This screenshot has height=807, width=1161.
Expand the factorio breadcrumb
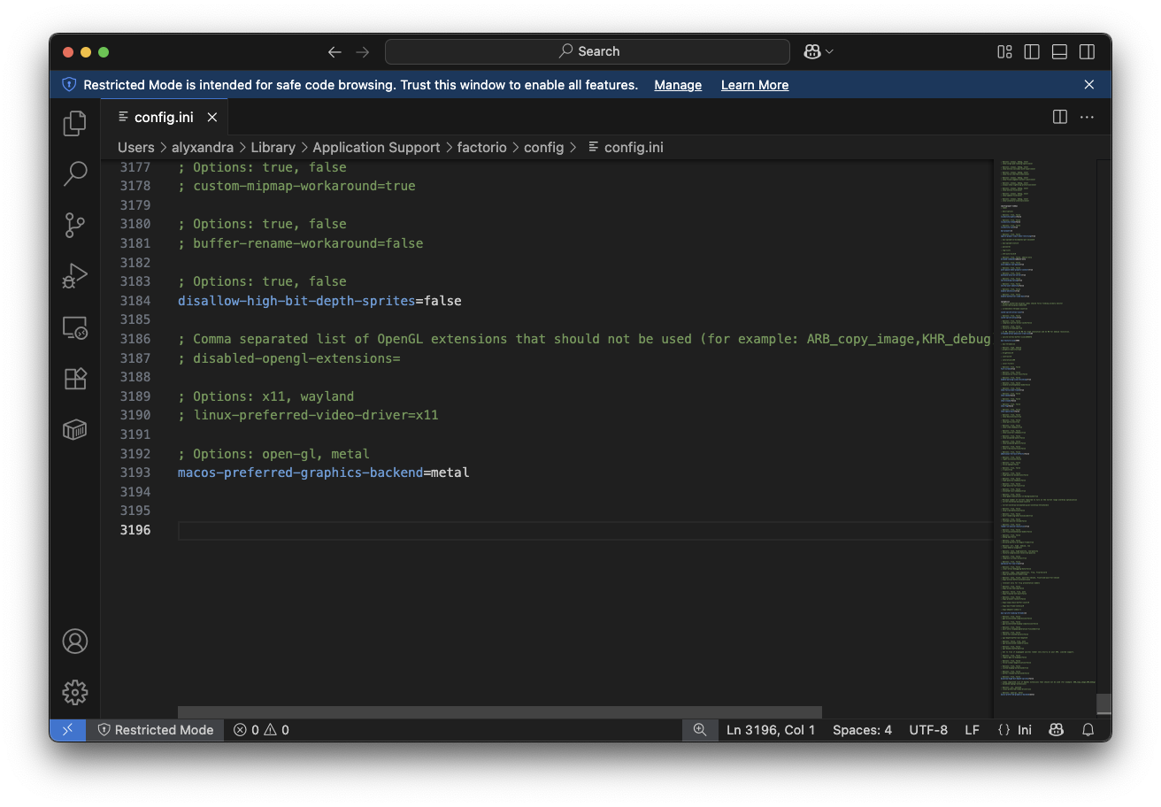482,148
